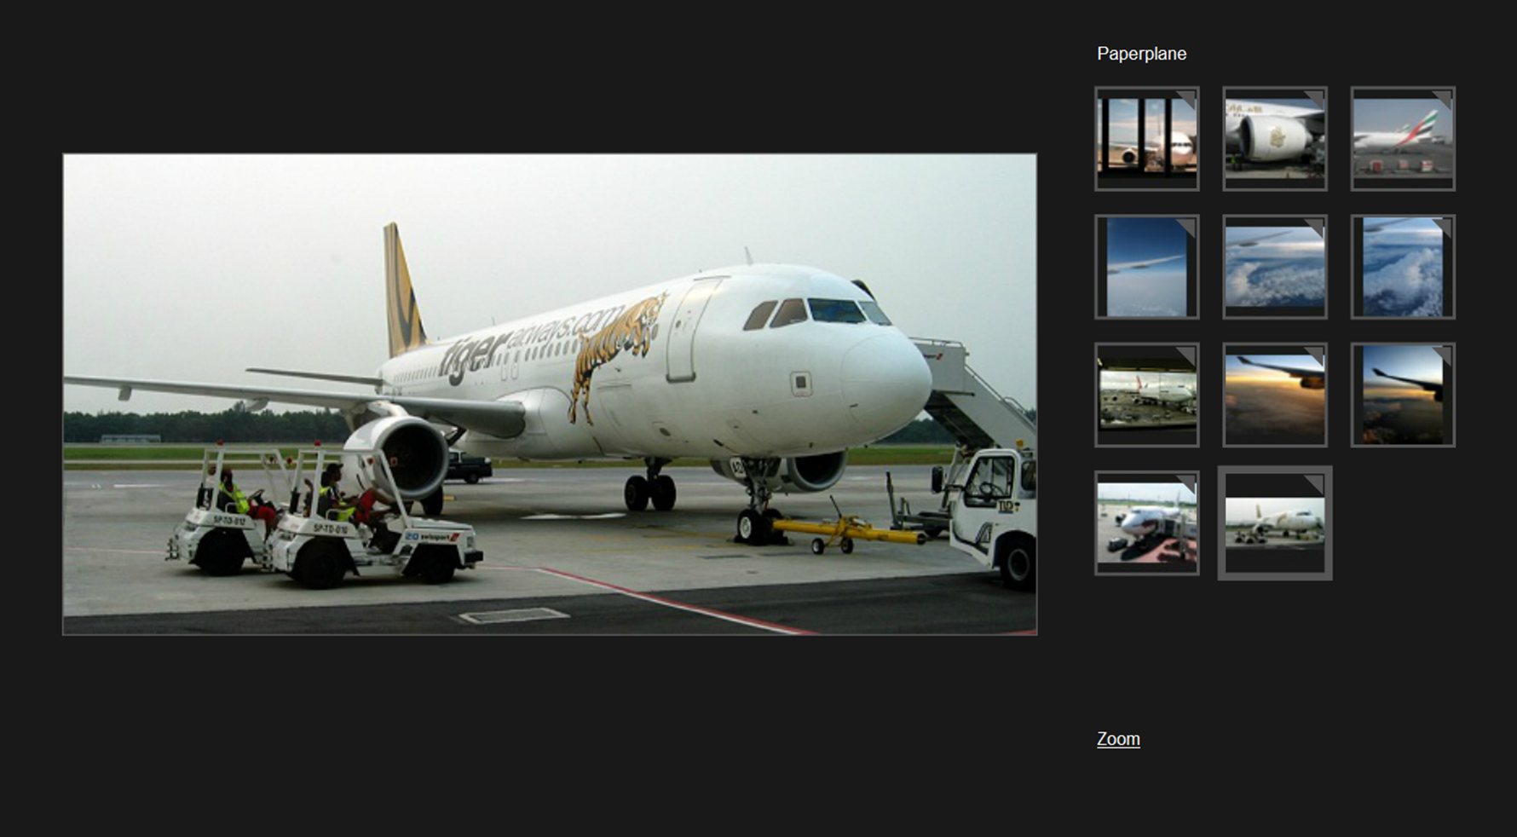This screenshot has height=837, width=1517.
Task: Click corner fold icon on selected Tiger thumbnail
Action: click(1314, 484)
